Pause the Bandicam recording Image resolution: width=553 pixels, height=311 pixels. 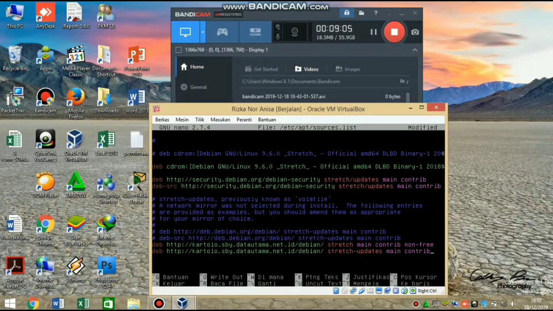coord(373,32)
